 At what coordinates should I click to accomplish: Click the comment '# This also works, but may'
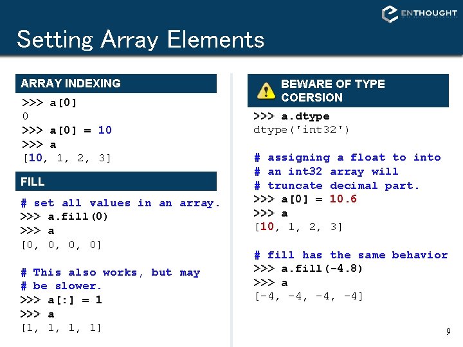[x=111, y=272]
